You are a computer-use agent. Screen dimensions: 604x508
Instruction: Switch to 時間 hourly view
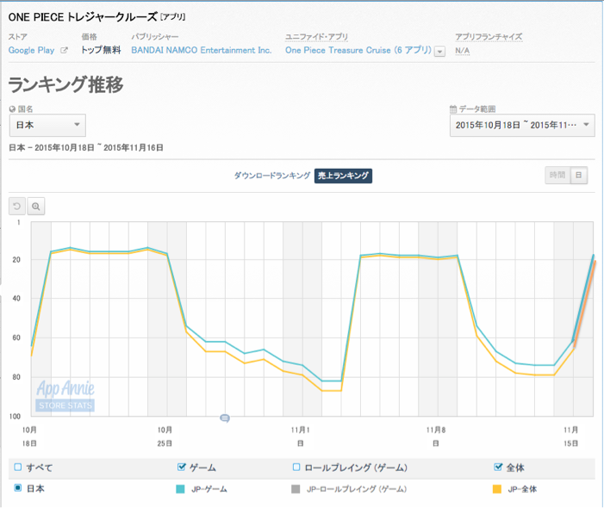(557, 175)
